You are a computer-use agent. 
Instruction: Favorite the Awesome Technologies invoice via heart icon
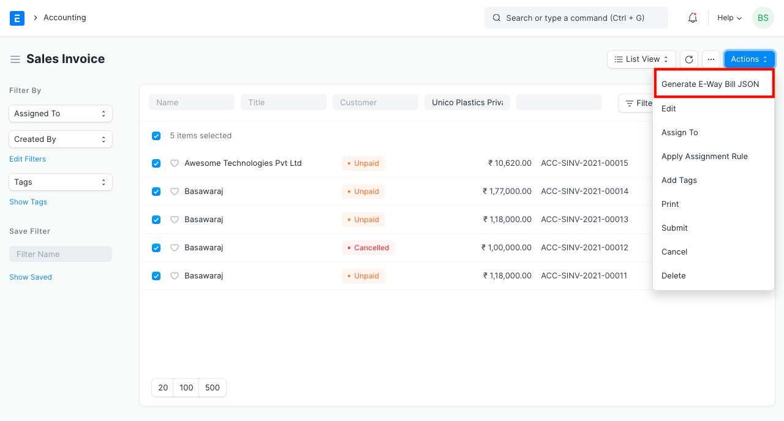point(175,163)
